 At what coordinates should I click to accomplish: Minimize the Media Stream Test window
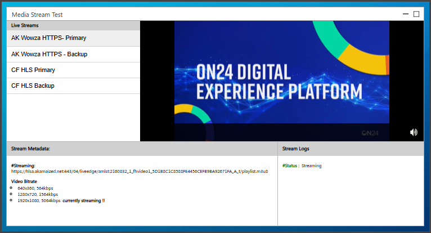point(406,14)
